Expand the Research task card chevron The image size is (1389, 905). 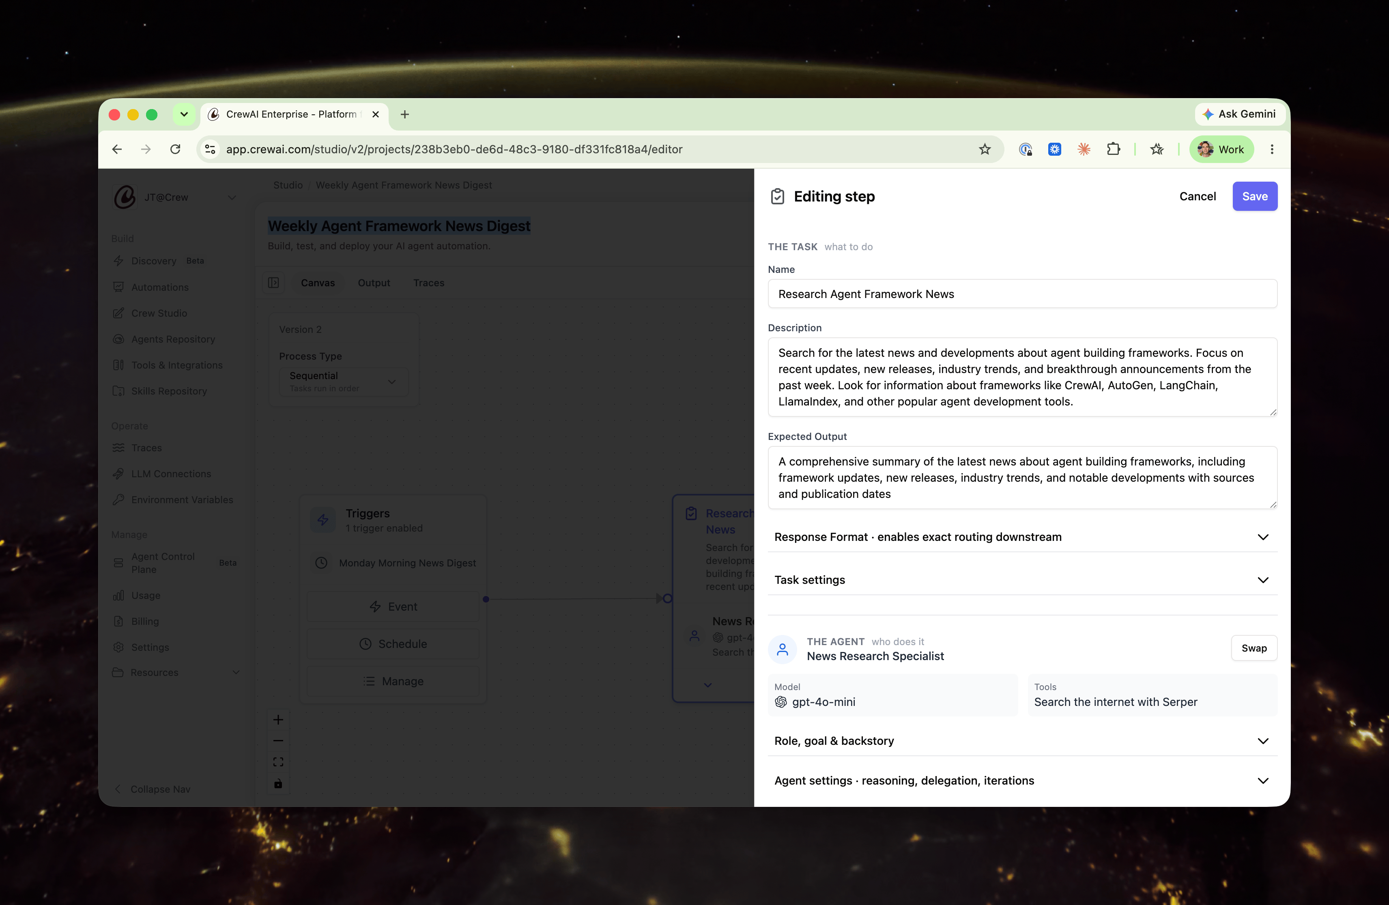(708, 685)
